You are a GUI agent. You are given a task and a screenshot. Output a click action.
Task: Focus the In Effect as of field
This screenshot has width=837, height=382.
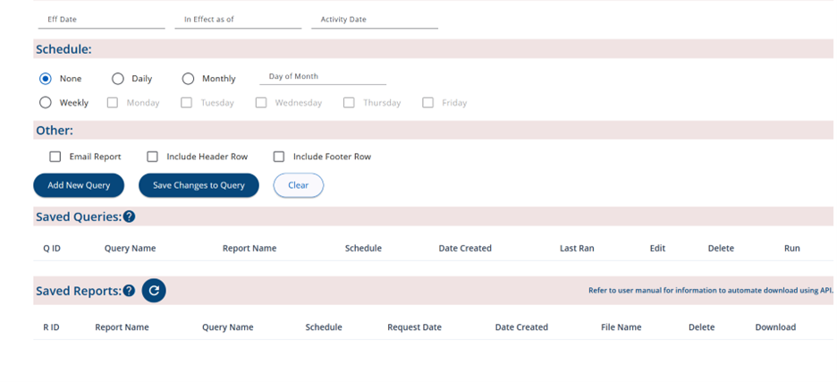(x=238, y=19)
